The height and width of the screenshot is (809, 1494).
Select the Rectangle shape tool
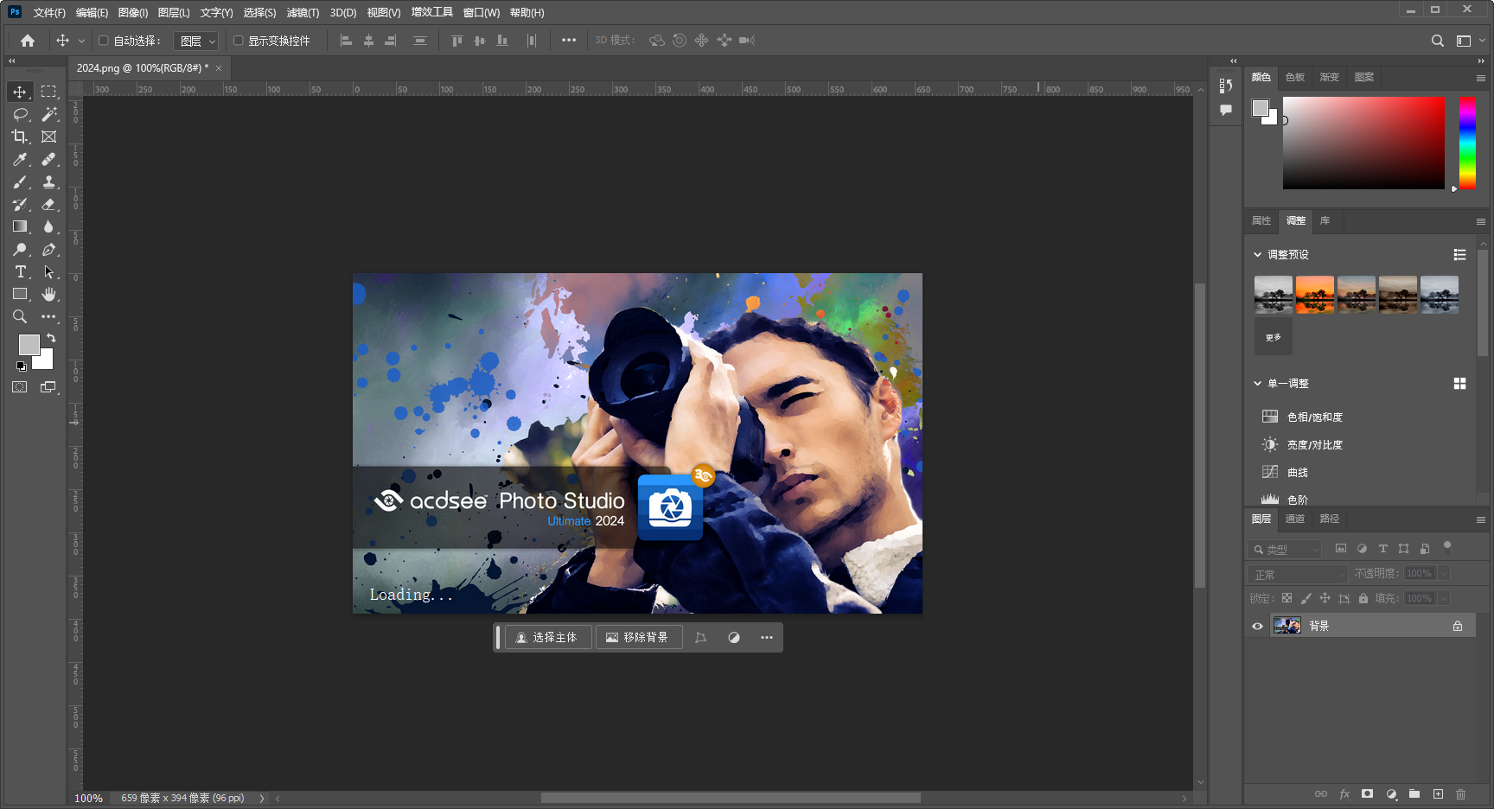pyautogui.click(x=20, y=294)
